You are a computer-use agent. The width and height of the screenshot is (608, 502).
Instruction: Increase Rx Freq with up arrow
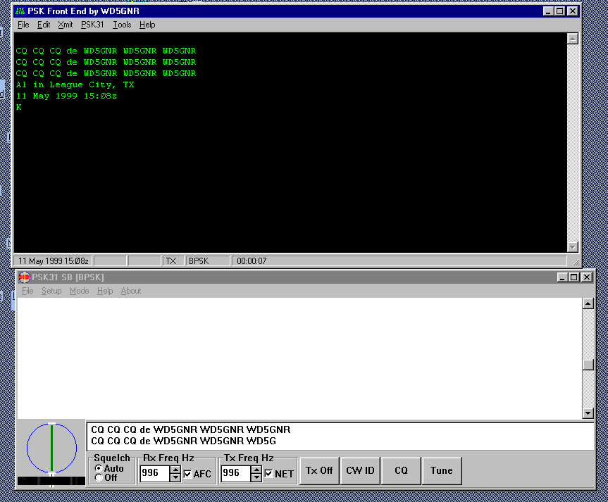175,470
